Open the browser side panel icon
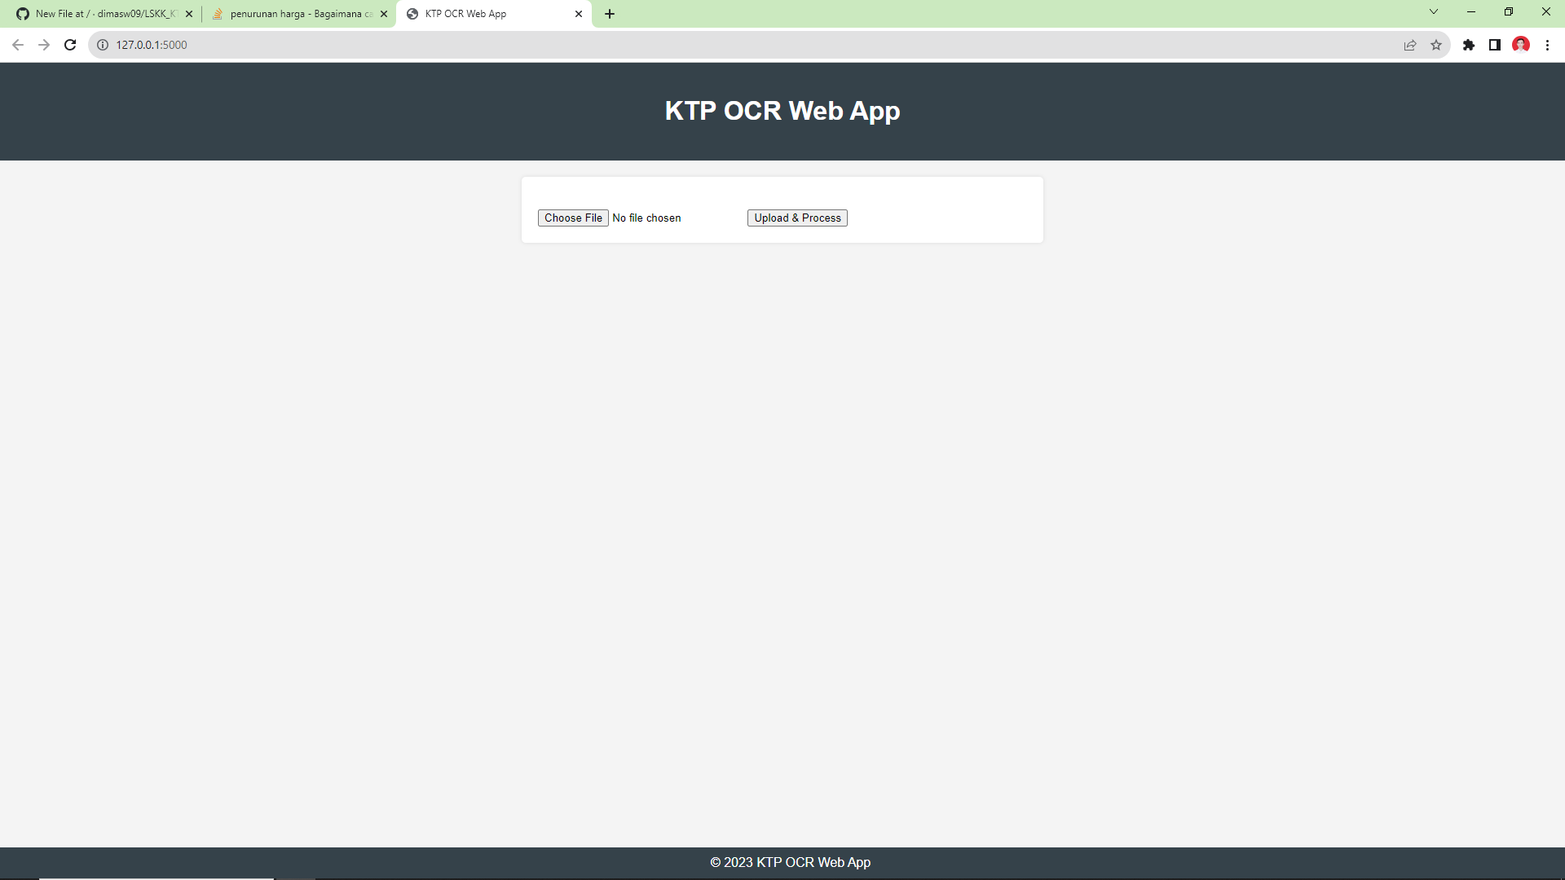The image size is (1565, 880). [x=1496, y=45]
